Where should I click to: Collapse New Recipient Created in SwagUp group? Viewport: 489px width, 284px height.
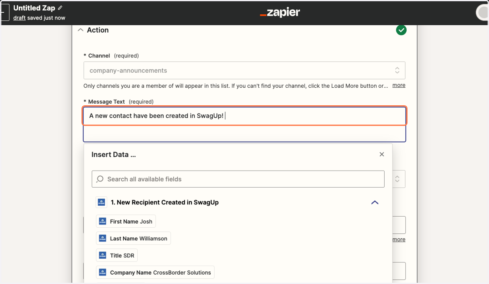375,202
